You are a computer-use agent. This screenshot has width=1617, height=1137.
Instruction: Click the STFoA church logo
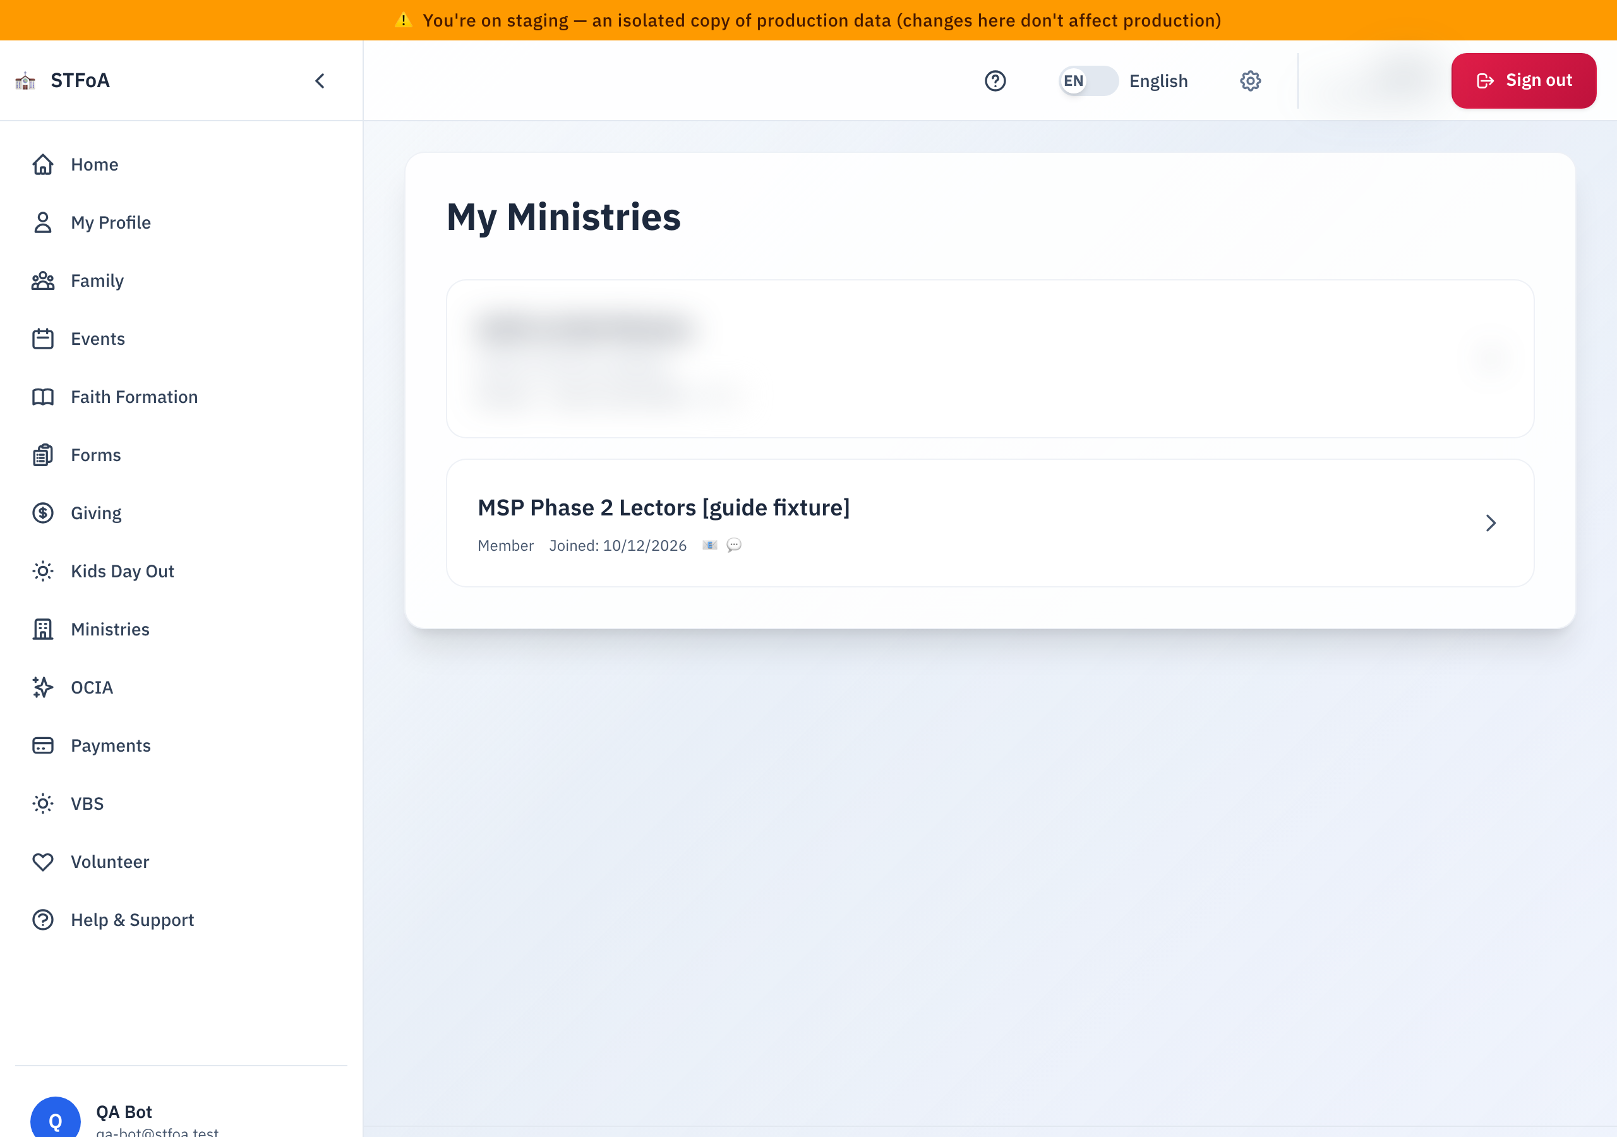(x=25, y=81)
